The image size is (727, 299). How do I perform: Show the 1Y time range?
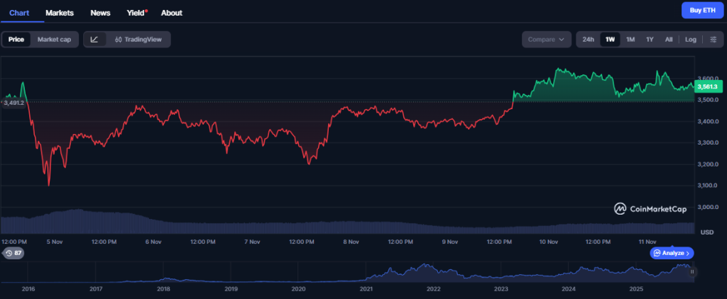[x=649, y=40]
